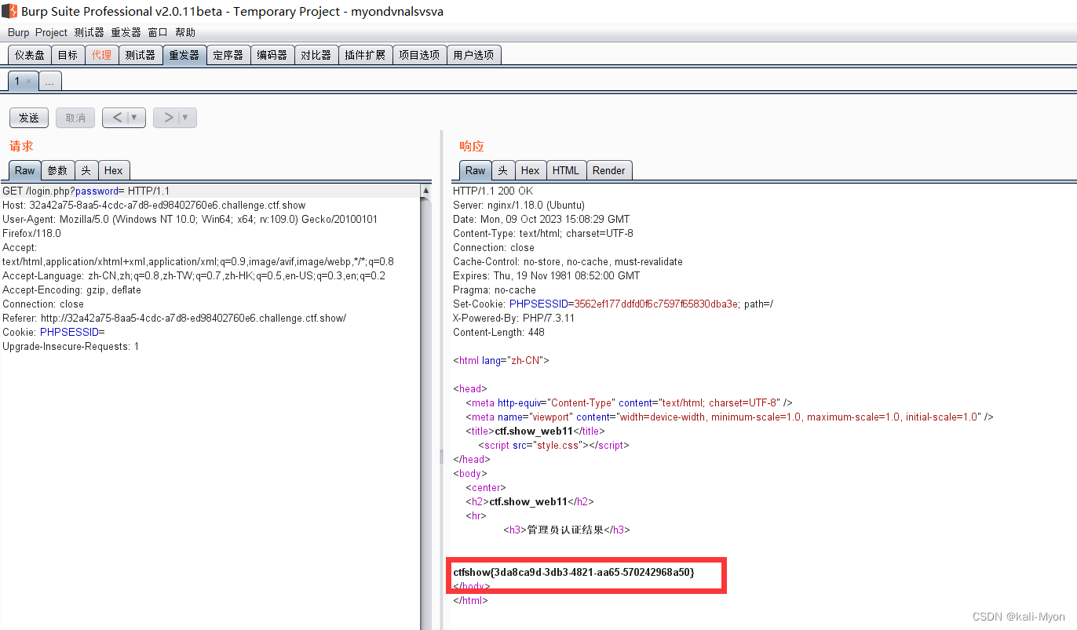This screenshot has width=1077, height=630.
Task: Click the 取消 button
Action: [75, 118]
